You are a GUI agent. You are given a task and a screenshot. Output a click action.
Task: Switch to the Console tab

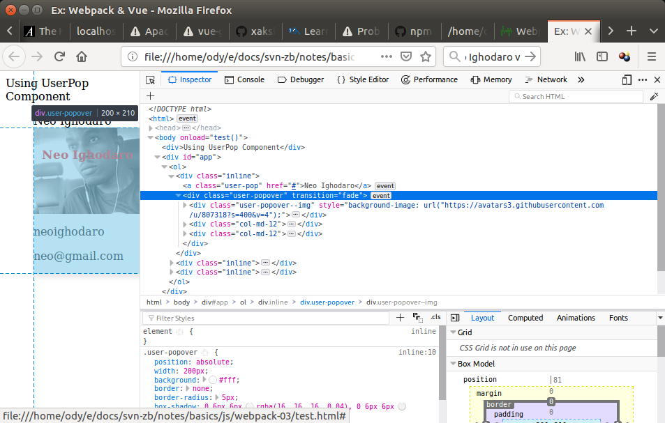pos(244,79)
